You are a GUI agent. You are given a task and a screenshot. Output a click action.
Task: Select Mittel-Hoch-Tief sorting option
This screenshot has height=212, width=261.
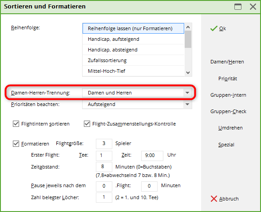(x=134, y=71)
